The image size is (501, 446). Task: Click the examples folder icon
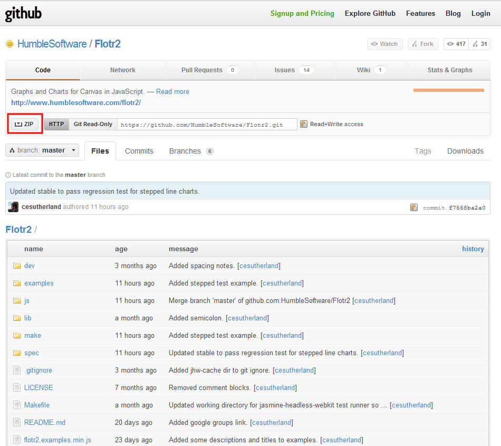pyautogui.click(x=17, y=283)
